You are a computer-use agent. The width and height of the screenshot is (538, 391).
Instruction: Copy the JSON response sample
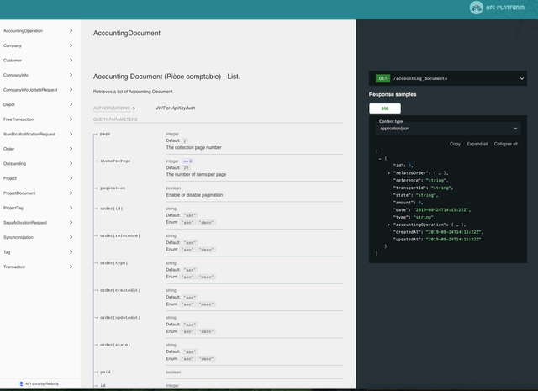[x=455, y=144]
